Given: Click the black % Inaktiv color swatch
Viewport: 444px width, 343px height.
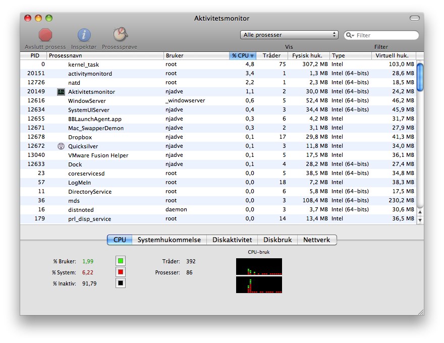Looking at the screenshot, I should pyautogui.click(x=121, y=283).
